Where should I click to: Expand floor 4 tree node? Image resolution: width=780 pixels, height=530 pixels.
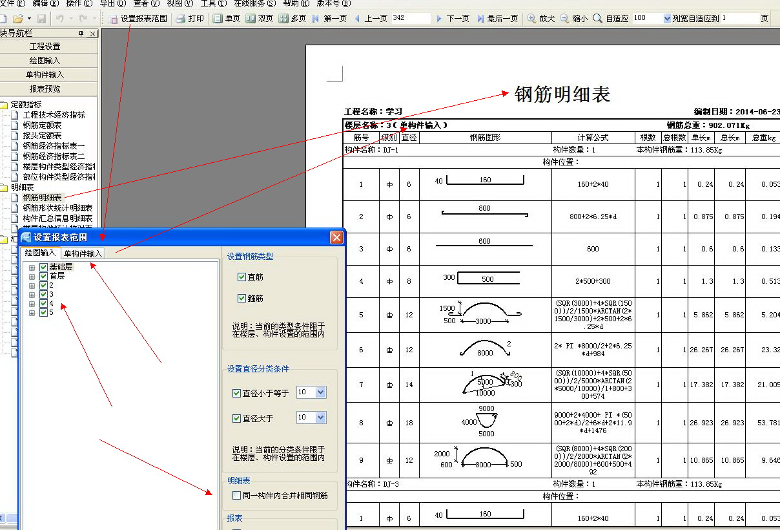(32, 303)
